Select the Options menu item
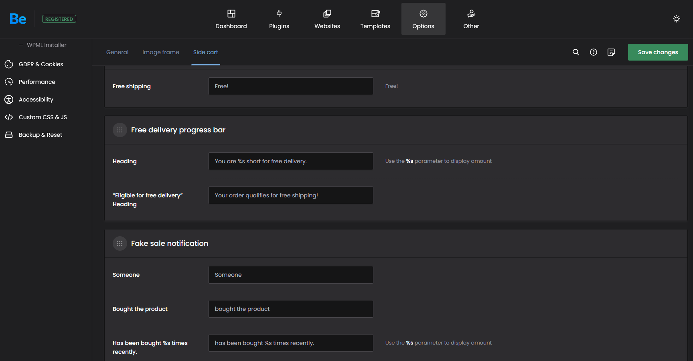Screen dimensions: 693x361 [423, 19]
